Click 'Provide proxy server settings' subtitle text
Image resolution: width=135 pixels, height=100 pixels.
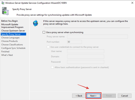54,15
